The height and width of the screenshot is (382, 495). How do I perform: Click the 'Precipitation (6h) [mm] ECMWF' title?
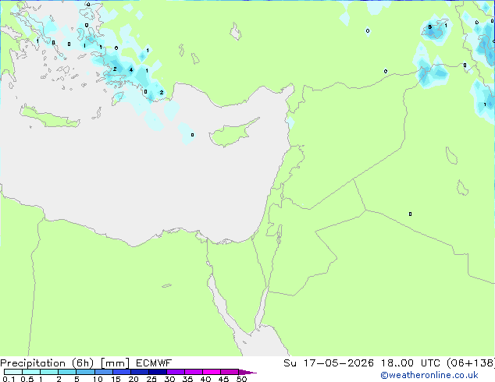[86, 363]
